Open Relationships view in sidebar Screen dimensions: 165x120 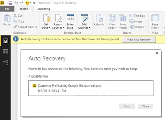5,62
